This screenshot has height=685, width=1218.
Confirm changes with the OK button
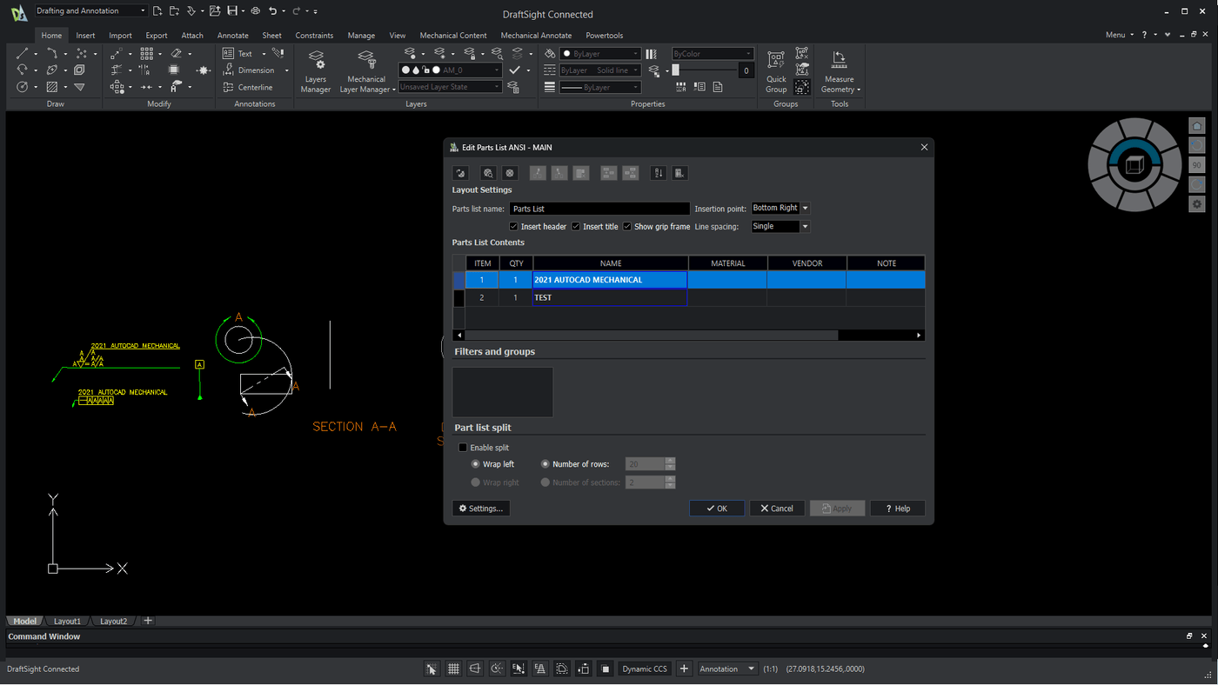(716, 508)
